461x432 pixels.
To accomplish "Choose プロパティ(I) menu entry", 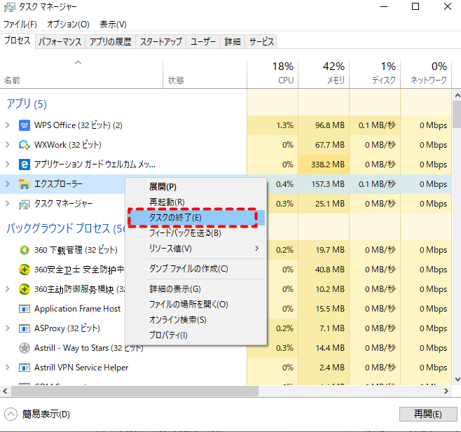I will coord(195,335).
